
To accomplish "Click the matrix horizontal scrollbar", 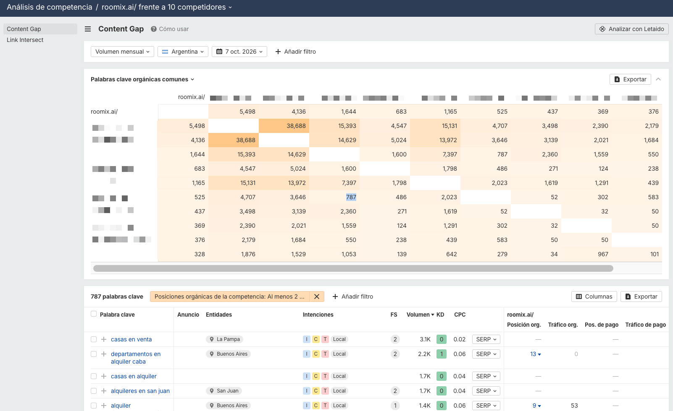I will 353,268.
